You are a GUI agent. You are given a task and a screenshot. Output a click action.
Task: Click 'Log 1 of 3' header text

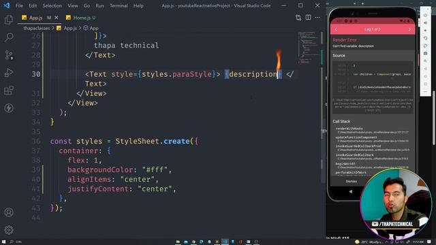pos(373,29)
